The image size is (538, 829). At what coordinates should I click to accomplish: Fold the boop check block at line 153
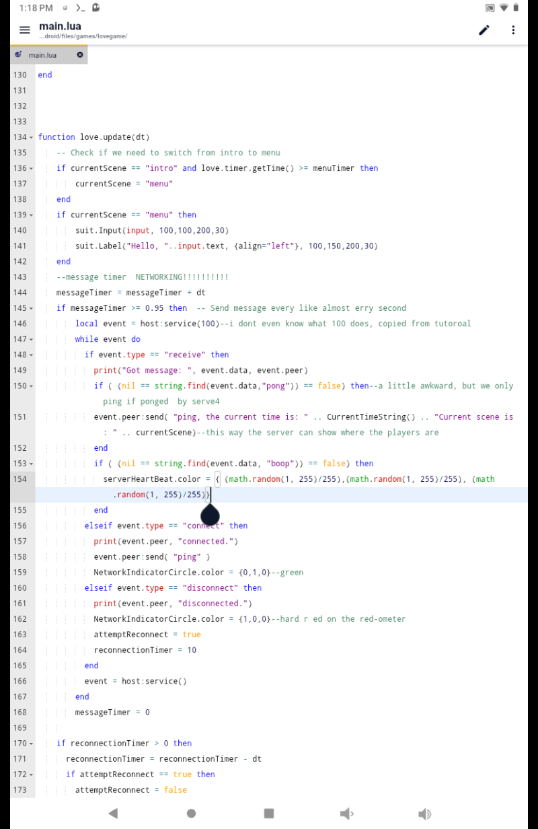[32, 464]
